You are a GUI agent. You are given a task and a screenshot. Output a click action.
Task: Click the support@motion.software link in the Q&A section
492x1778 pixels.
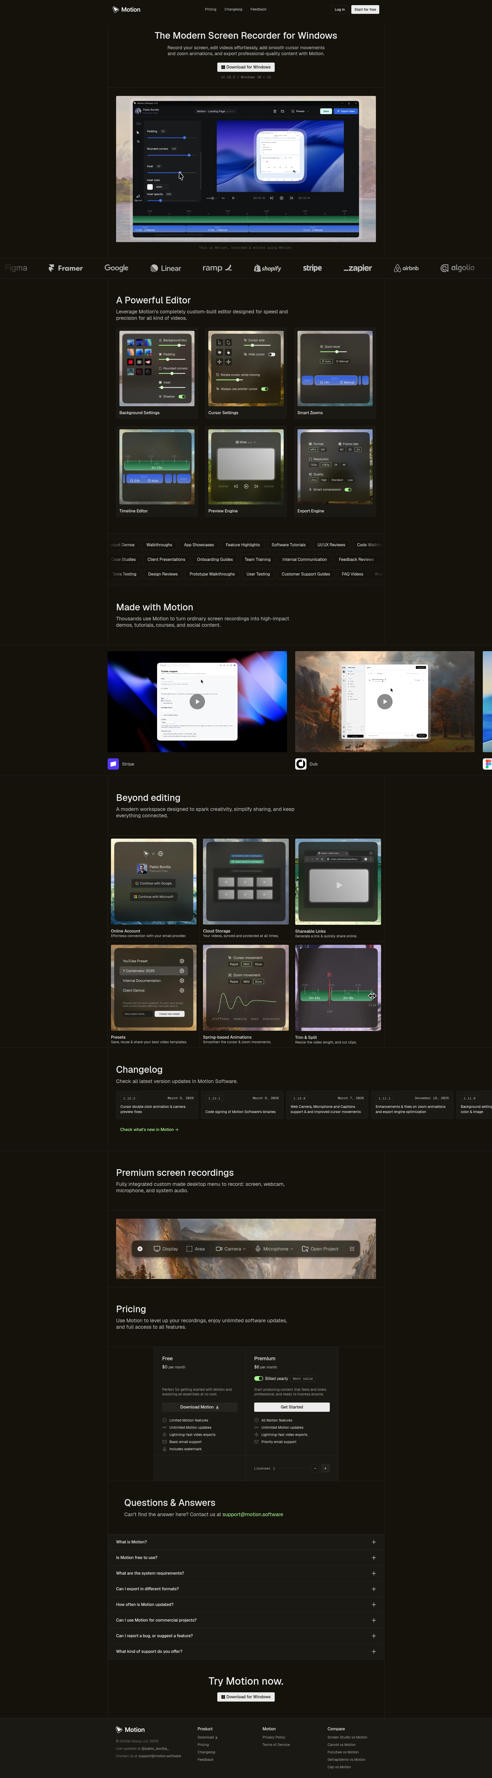tap(253, 1514)
